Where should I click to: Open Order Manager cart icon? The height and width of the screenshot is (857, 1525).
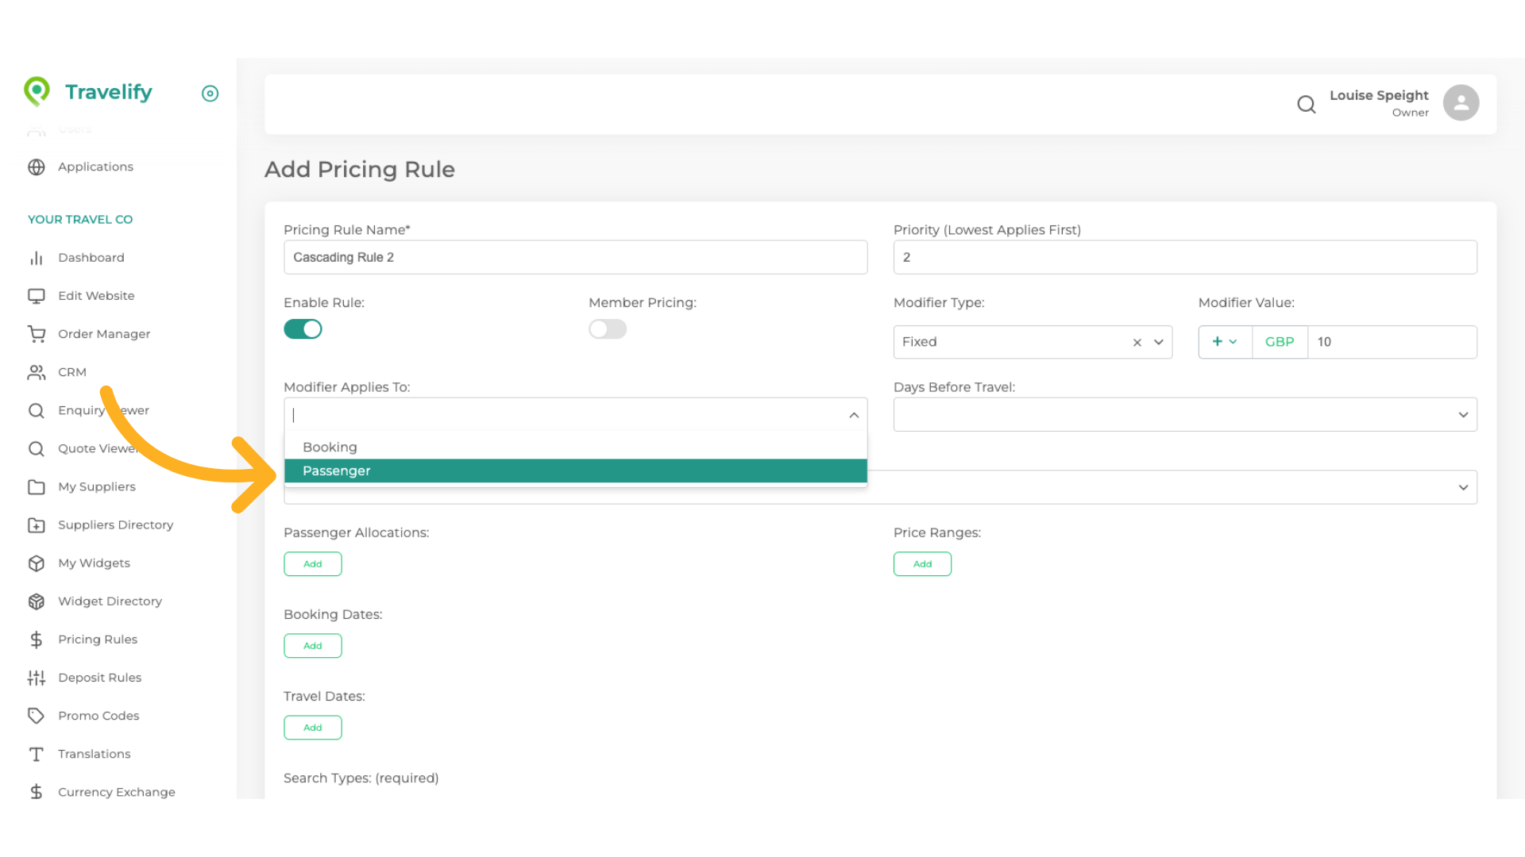point(37,334)
